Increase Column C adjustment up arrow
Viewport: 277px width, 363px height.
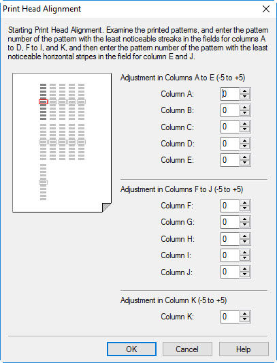point(244,124)
